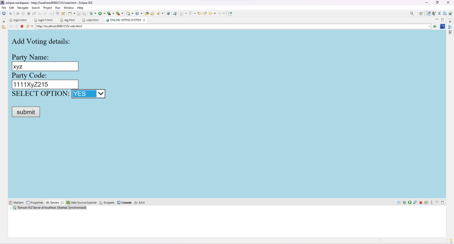Open the restored Outline view icon
The height and width of the screenshot is (244, 454).
[x=450, y=27]
